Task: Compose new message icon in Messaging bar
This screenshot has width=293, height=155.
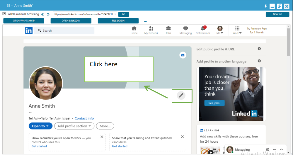Action: pyautogui.click(x=268, y=149)
